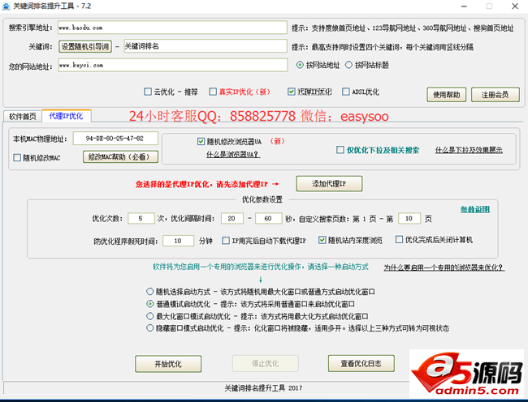Open the 参数说明 link
The height and width of the screenshot is (402, 528).
475,209
